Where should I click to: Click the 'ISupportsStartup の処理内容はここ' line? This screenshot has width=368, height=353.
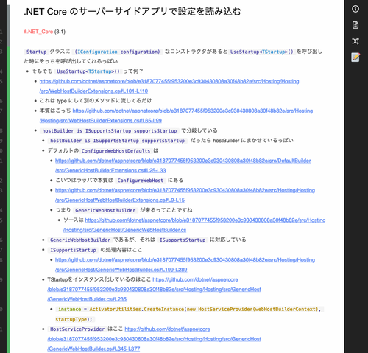pos(95,250)
